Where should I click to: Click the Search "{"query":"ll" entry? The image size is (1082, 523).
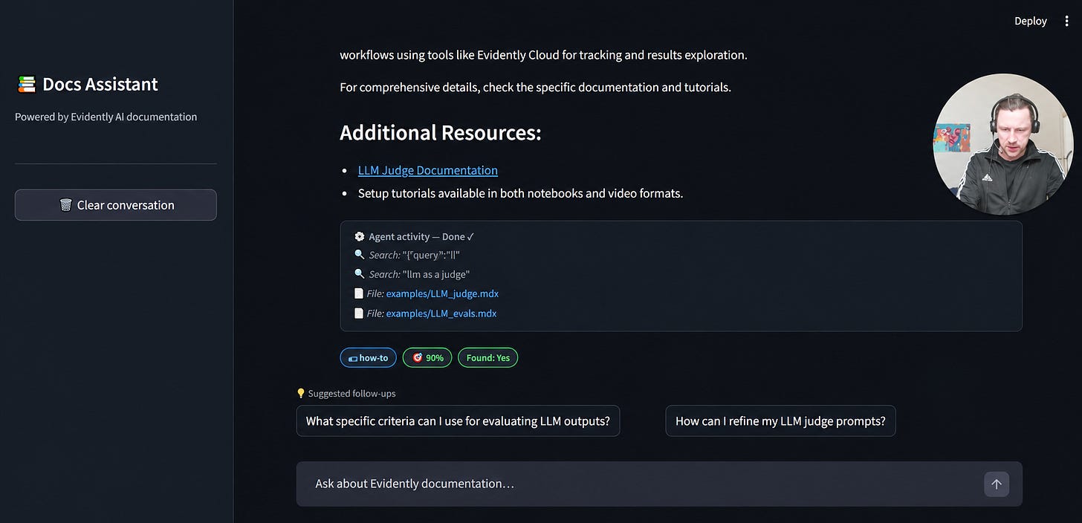point(408,255)
